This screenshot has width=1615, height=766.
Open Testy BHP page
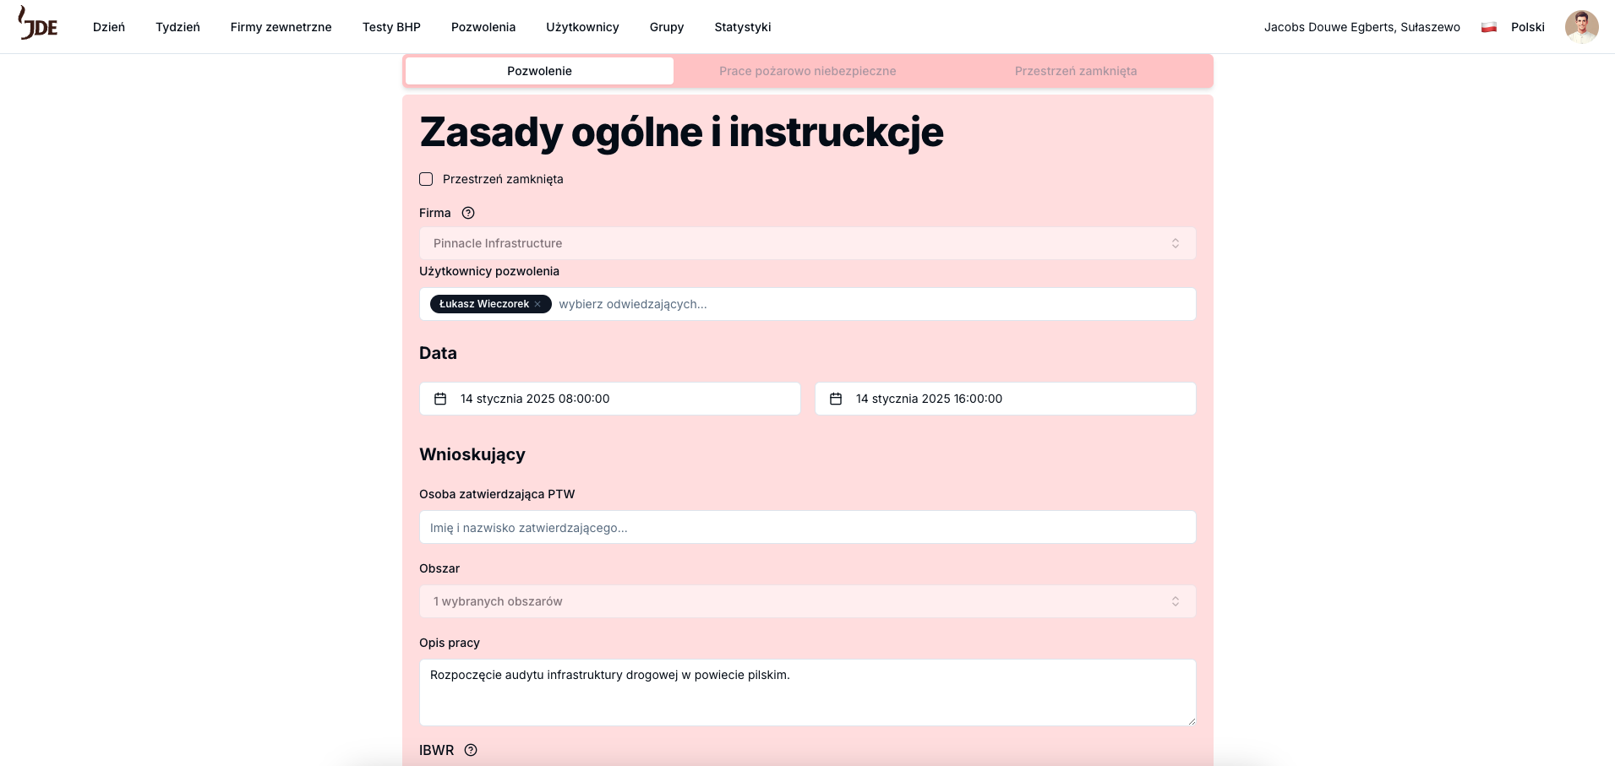point(391,27)
